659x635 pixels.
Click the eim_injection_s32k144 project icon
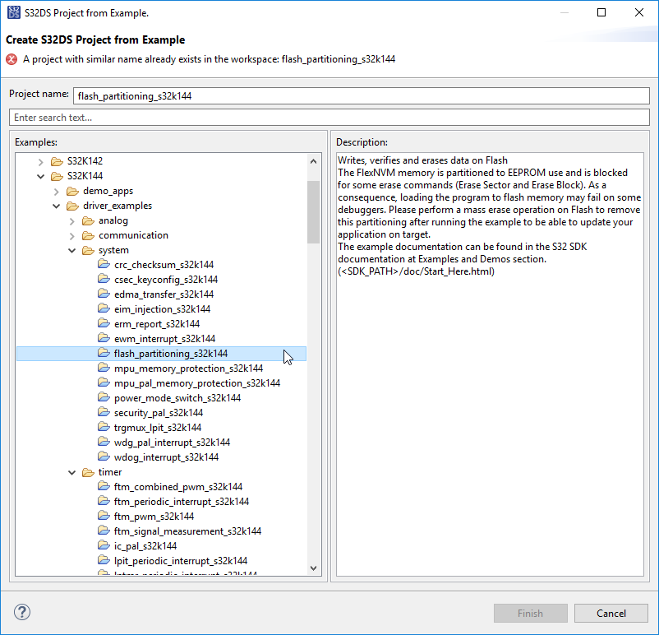click(x=104, y=308)
